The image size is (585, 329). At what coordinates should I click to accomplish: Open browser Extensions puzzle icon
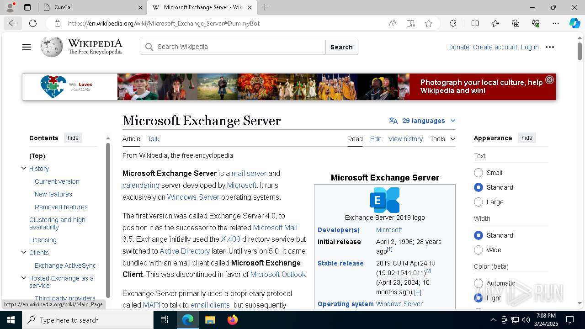tap(453, 23)
